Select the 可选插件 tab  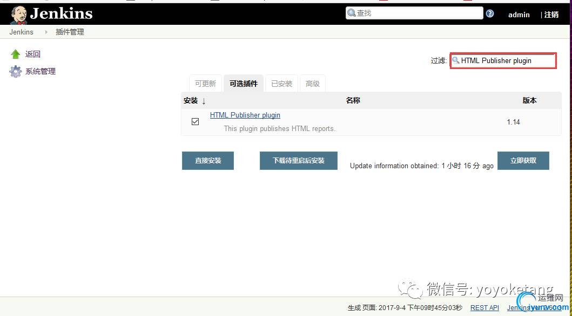point(244,84)
